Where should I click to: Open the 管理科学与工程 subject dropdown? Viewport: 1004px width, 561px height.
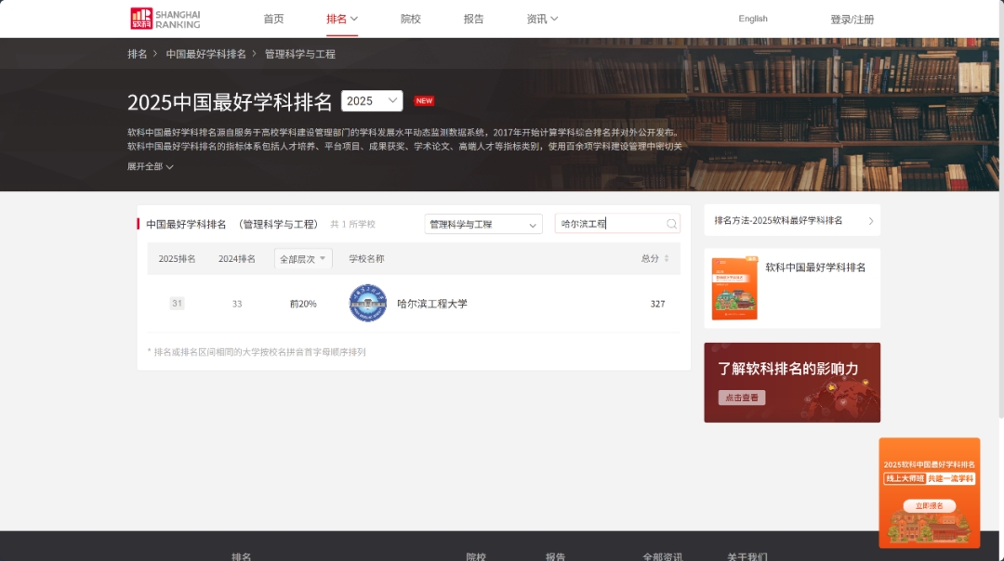click(x=482, y=225)
